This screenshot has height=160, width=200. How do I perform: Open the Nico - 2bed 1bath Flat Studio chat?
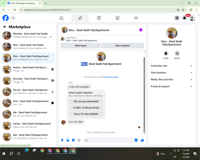tap(28, 47)
